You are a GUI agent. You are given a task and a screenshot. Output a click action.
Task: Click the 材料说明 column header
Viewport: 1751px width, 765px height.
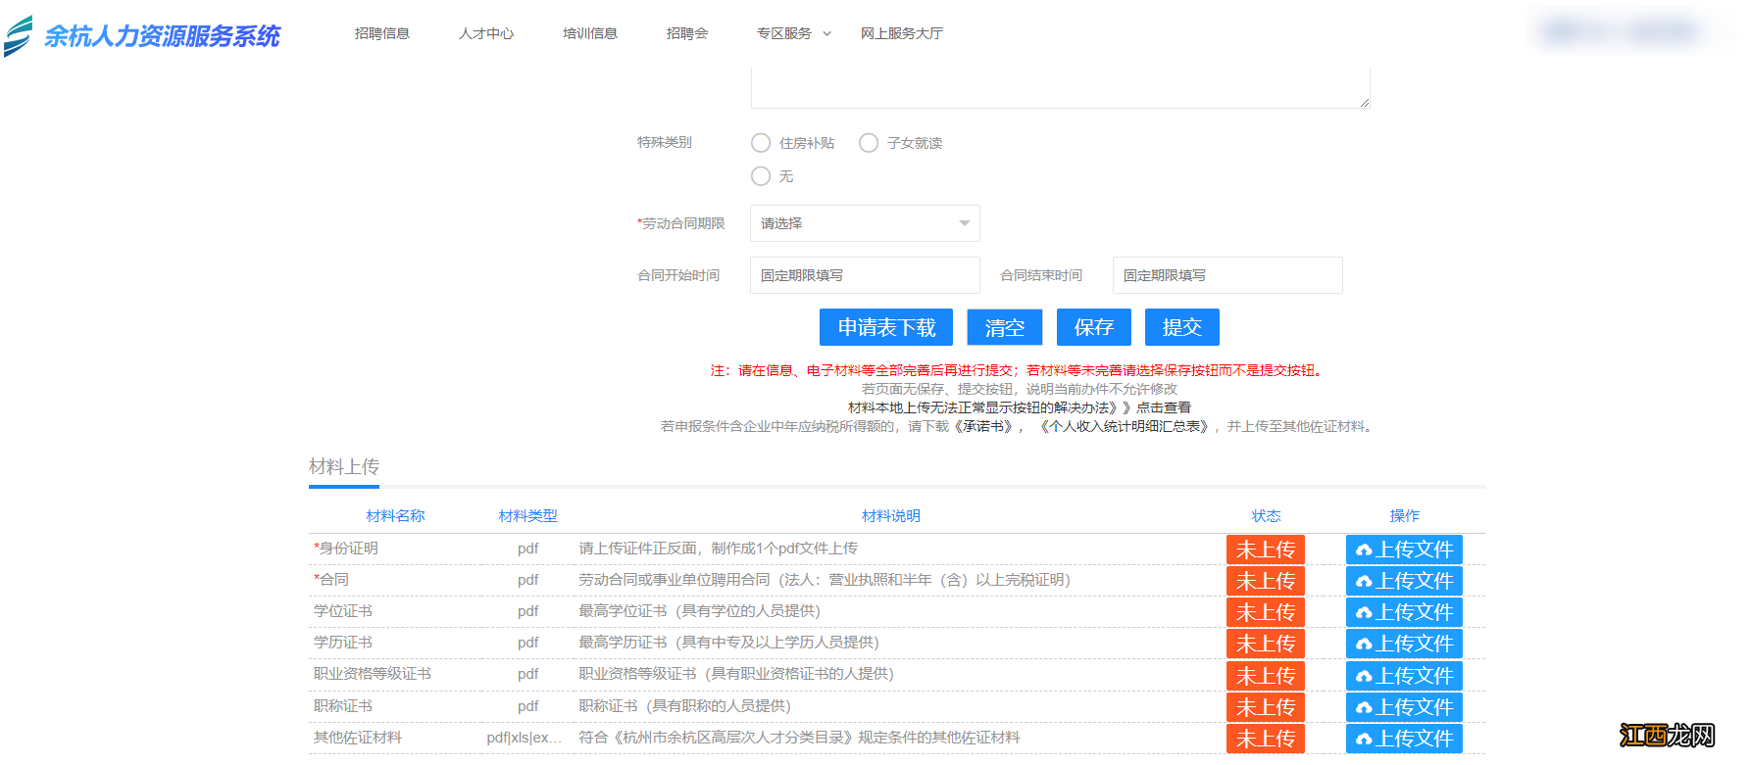click(891, 516)
